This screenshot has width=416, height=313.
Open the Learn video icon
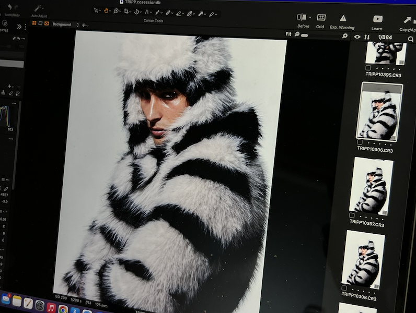(377, 19)
